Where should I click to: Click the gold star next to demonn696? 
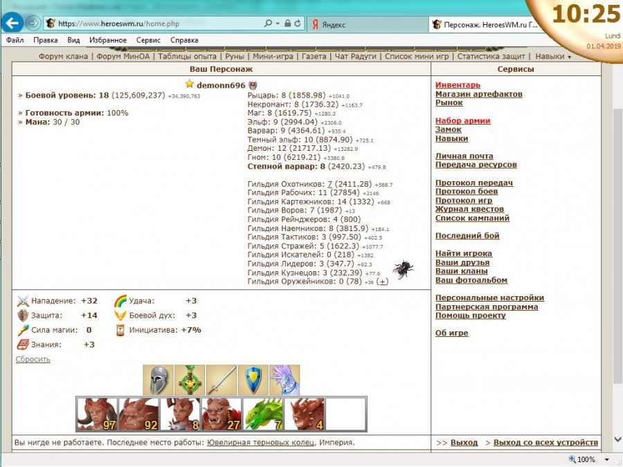[189, 84]
